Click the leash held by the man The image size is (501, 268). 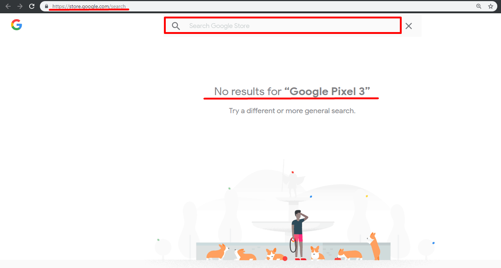pyautogui.click(x=293, y=245)
